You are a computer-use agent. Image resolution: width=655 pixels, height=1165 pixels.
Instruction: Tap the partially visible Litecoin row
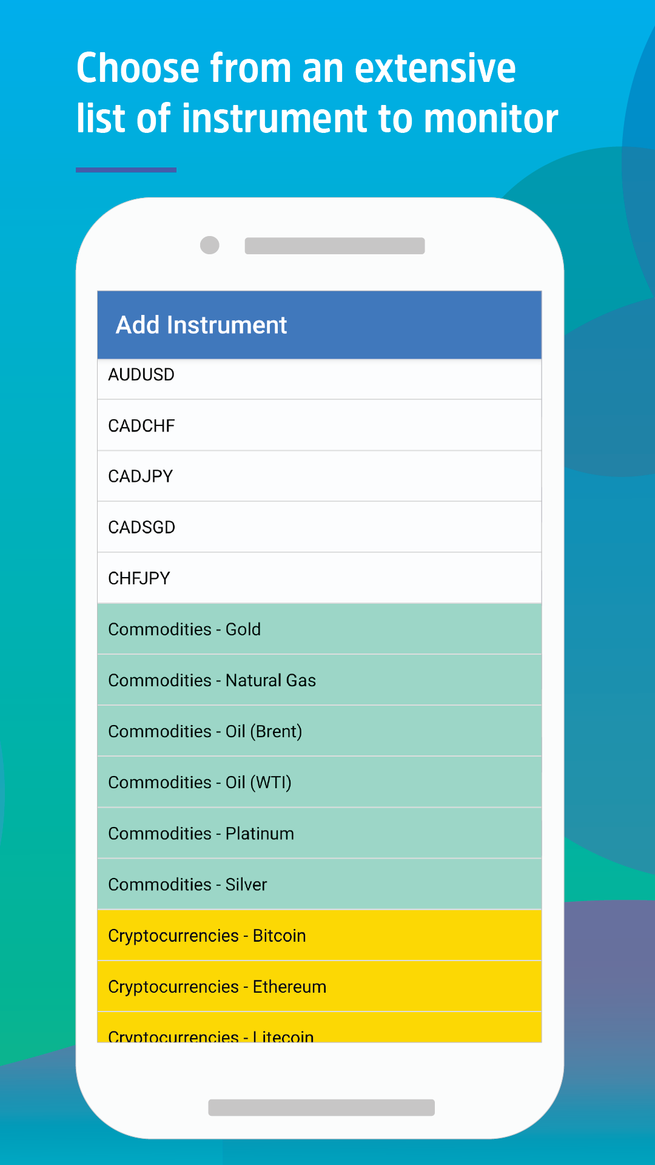click(x=319, y=1027)
